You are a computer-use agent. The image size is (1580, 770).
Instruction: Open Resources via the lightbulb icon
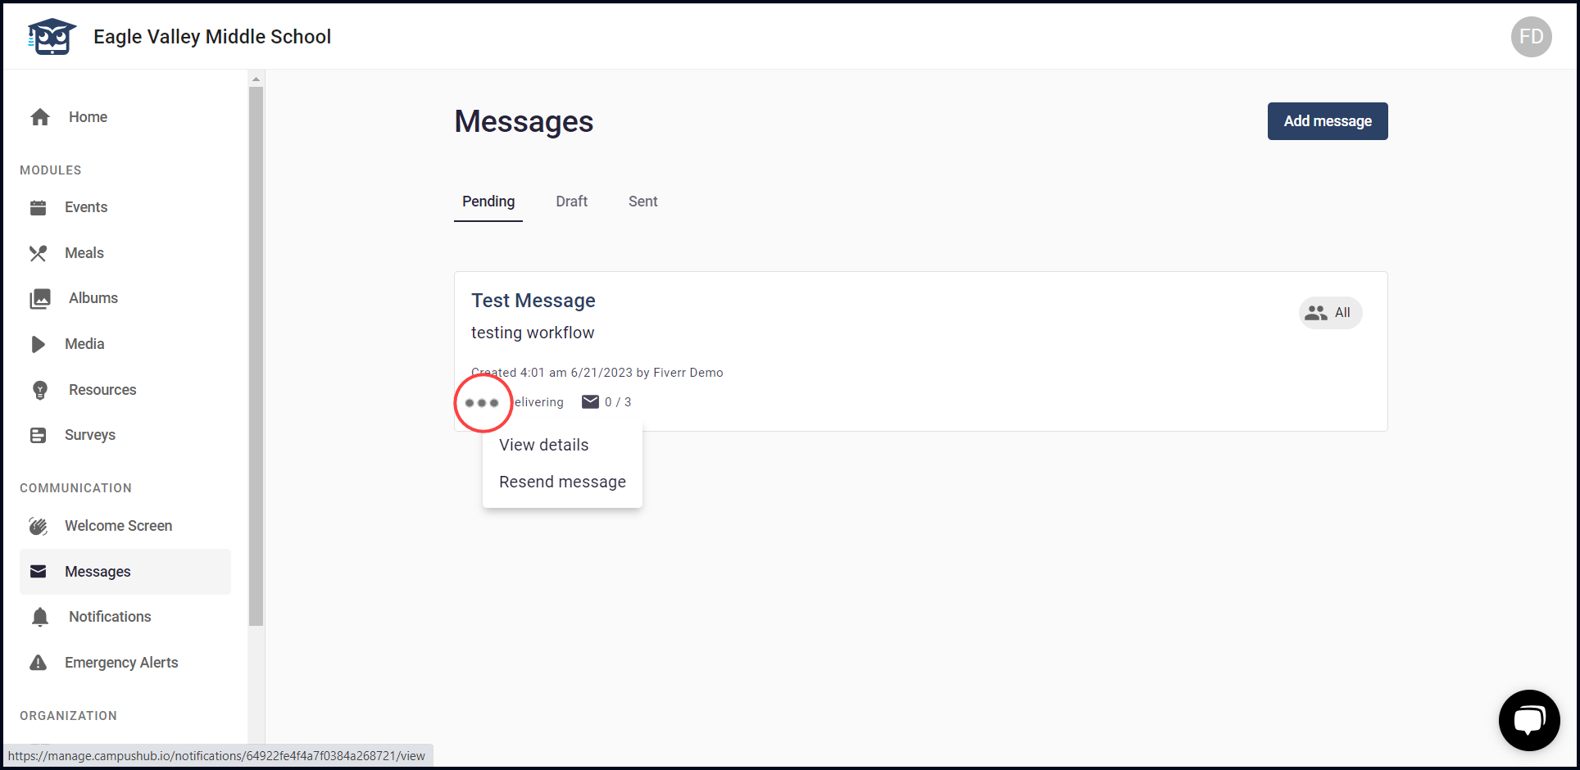click(40, 390)
